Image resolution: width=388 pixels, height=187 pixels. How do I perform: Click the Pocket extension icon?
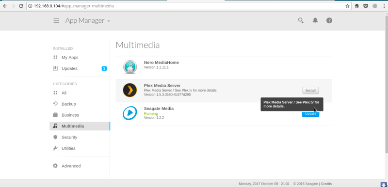[366, 6]
